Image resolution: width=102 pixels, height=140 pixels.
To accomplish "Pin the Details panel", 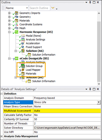I will point(90,89).
